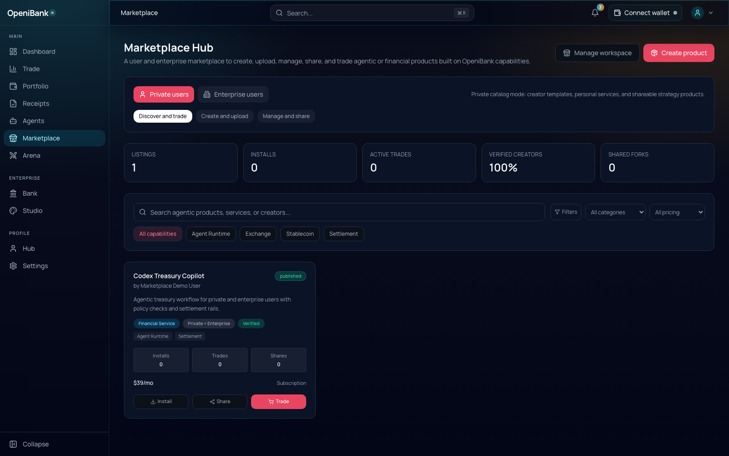Open the Filters panel
Viewport: 729px width, 456px height.
565,212
